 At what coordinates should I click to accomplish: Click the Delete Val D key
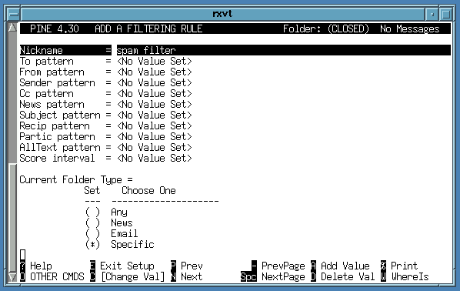tap(313, 276)
